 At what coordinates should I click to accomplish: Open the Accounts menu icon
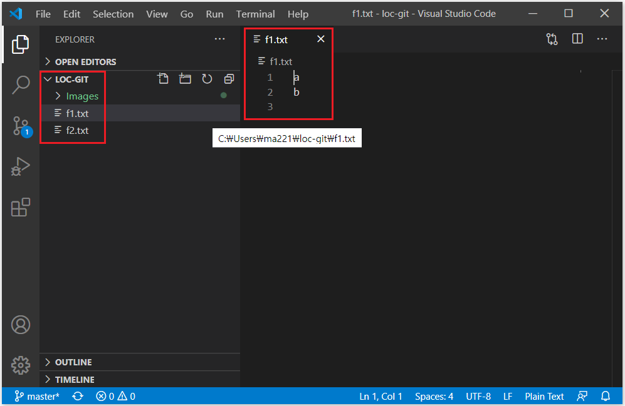20,325
